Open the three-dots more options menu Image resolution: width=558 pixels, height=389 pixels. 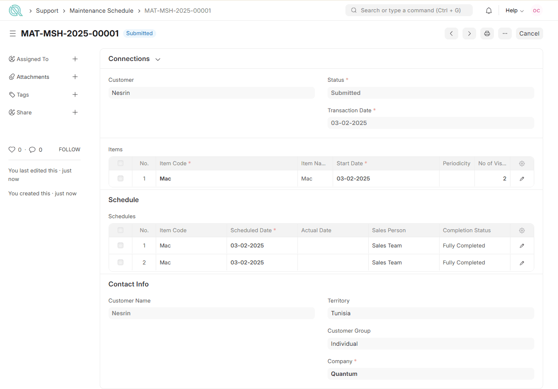[x=505, y=33]
